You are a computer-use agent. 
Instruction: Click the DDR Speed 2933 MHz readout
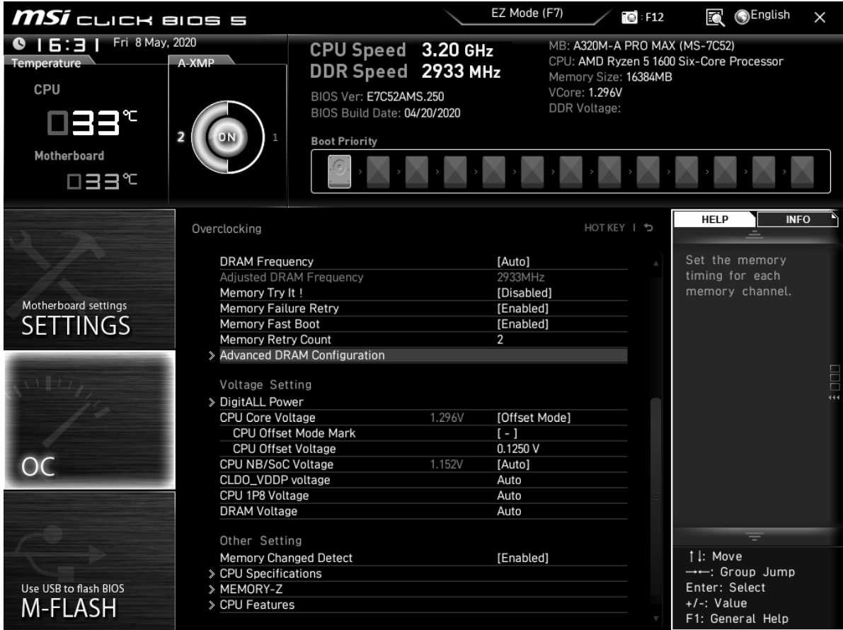tap(406, 71)
